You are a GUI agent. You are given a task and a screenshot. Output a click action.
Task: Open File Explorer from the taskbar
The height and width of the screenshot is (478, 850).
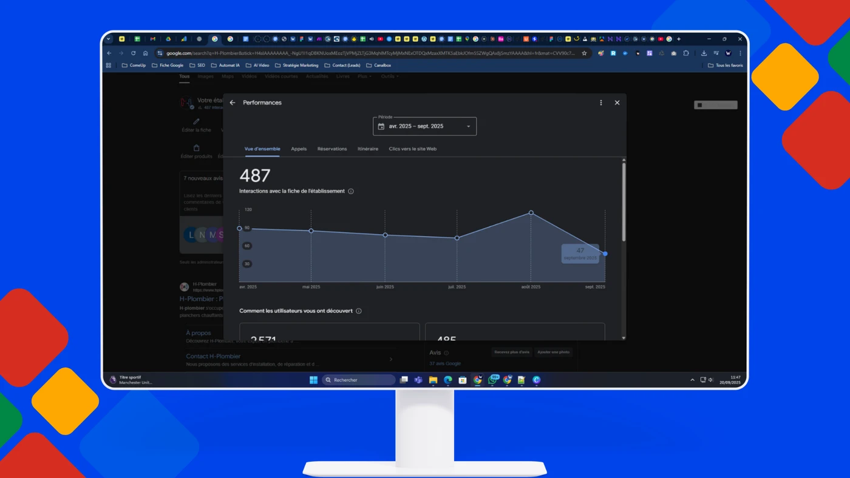click(433, 380)
